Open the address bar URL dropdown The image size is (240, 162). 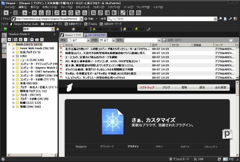coord(81,19)
